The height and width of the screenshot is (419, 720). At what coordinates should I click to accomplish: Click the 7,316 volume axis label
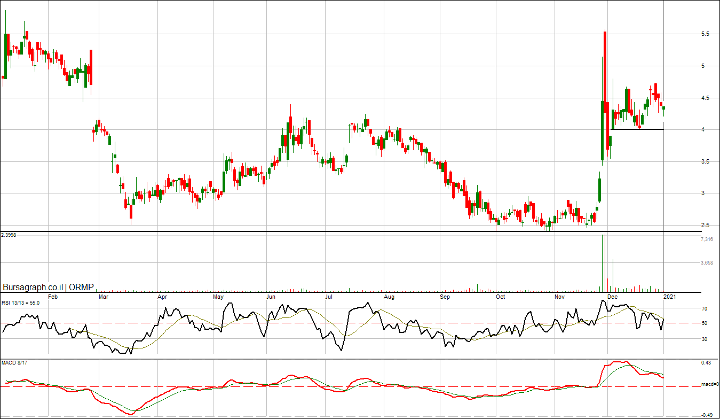pos(707,239)
